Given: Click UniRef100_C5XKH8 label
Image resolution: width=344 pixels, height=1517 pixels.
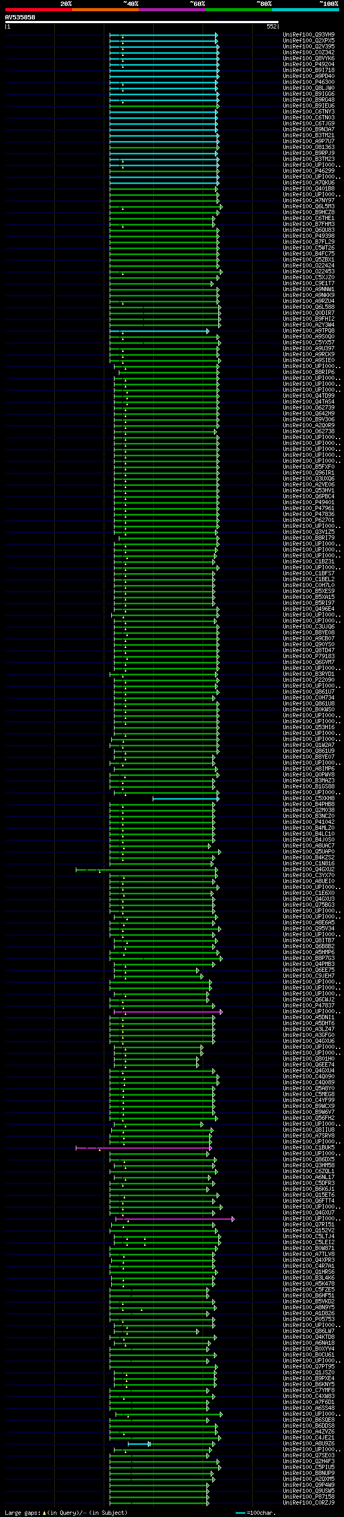Looking at the screenshot, I should [x=309, y=799].
